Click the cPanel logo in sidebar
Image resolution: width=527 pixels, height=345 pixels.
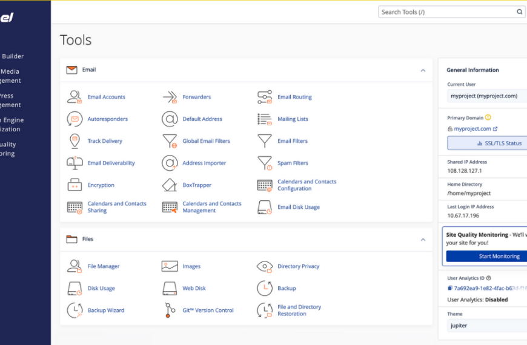[x=7, y=17]
